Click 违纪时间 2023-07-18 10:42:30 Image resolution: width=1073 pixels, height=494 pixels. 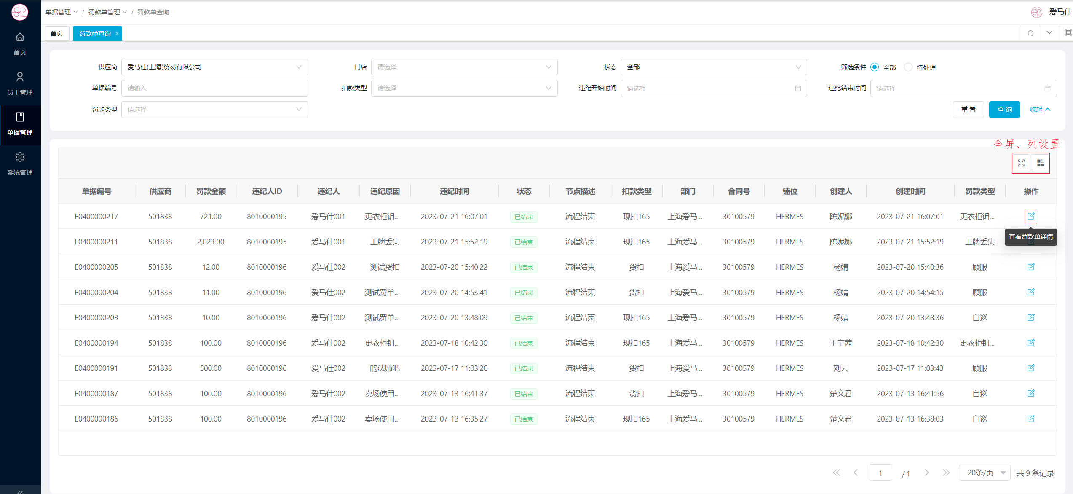point(454,343)
